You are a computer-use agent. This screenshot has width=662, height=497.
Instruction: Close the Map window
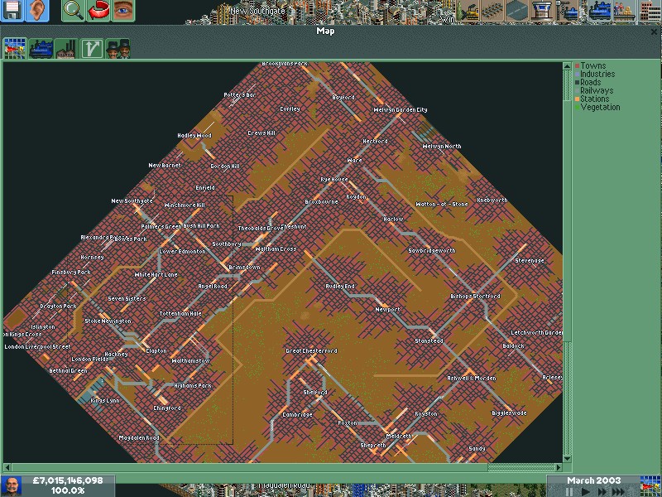click(654, 31)
